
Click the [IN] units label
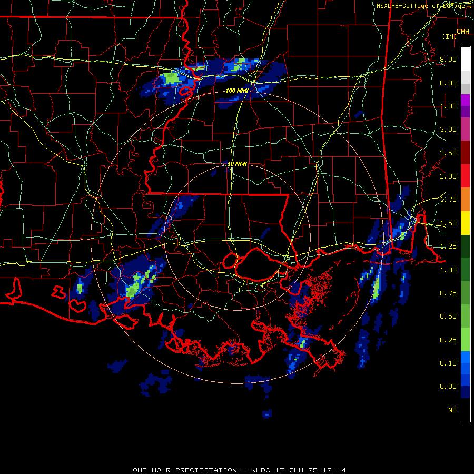[450, 36]
